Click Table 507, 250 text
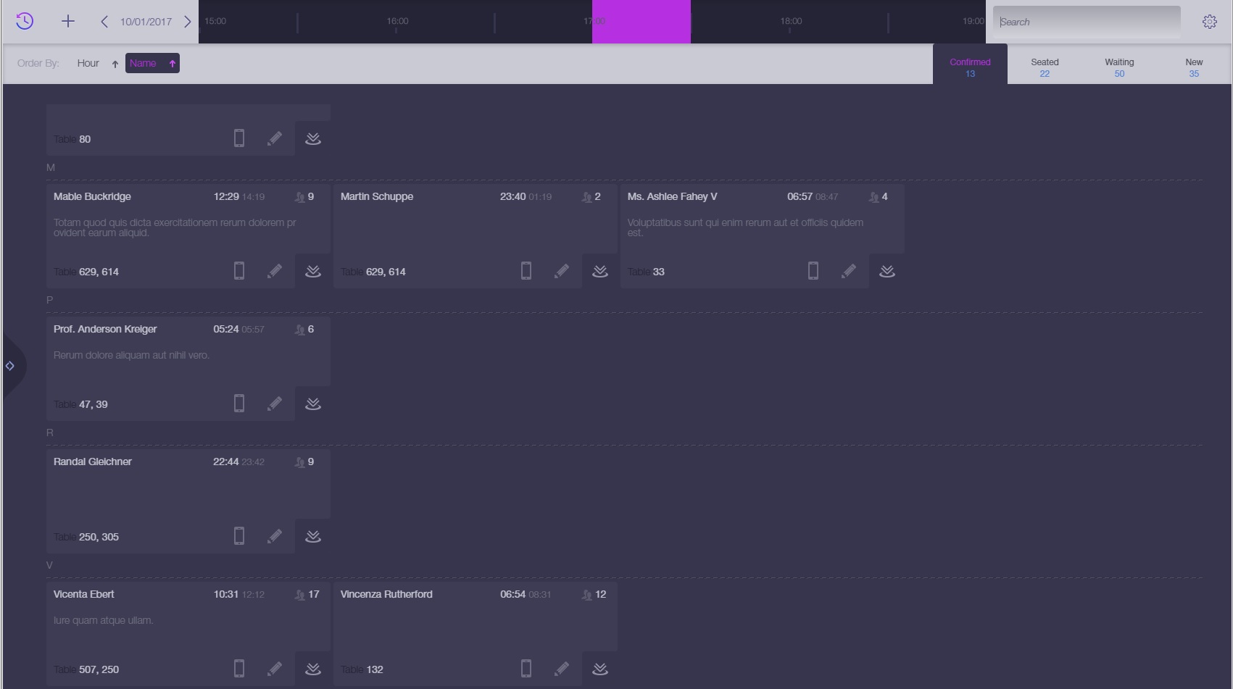 pos(86,669)
